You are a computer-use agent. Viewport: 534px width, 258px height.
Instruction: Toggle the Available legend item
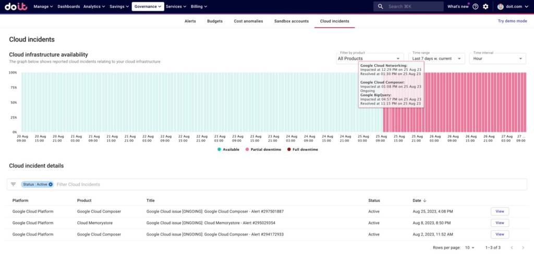[228, 150]
